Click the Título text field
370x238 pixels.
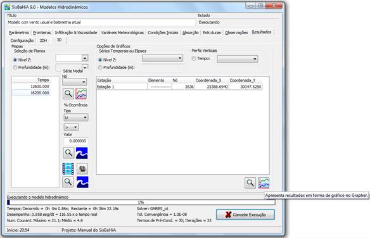[101, 22]
